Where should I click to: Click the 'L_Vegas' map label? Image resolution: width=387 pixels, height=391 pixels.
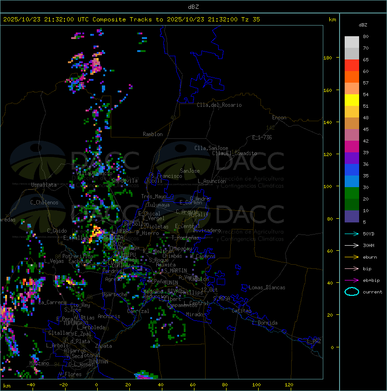pyautogui.click(x=54, y=261)
